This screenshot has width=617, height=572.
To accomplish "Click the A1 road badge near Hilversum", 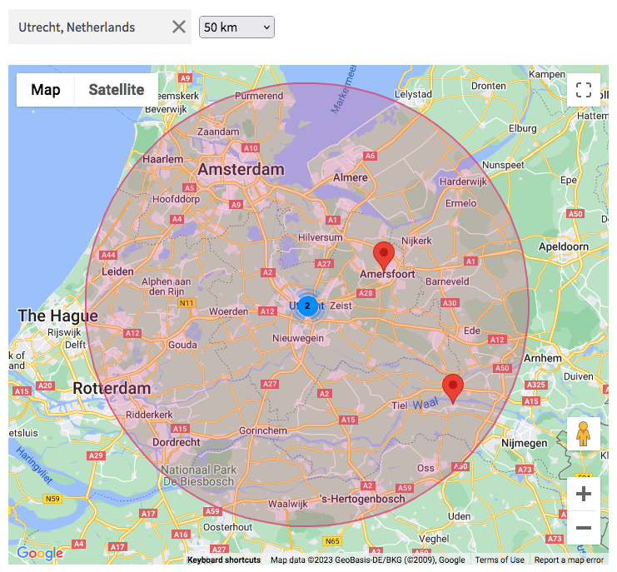I will [x=333, y=220].
